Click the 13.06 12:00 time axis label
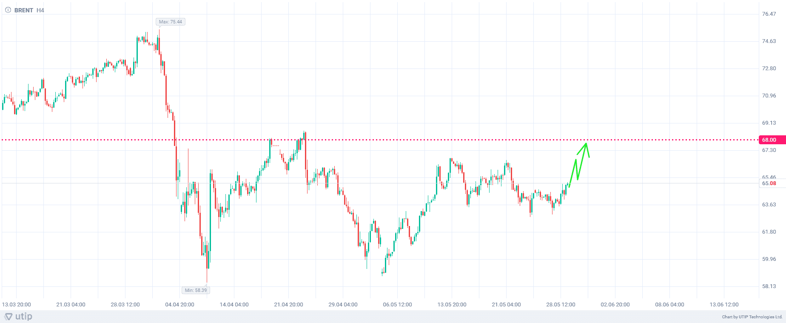The height and width of the screenshot is (323, 786). 724,305
